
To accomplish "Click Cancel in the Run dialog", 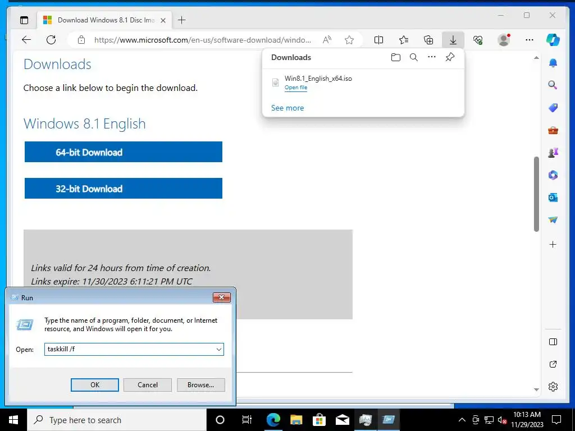I will coord(148,385).
